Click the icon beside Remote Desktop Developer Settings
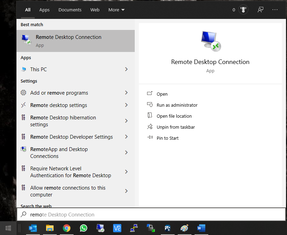The height and width of the screenshot is (235, 287). 23,137
